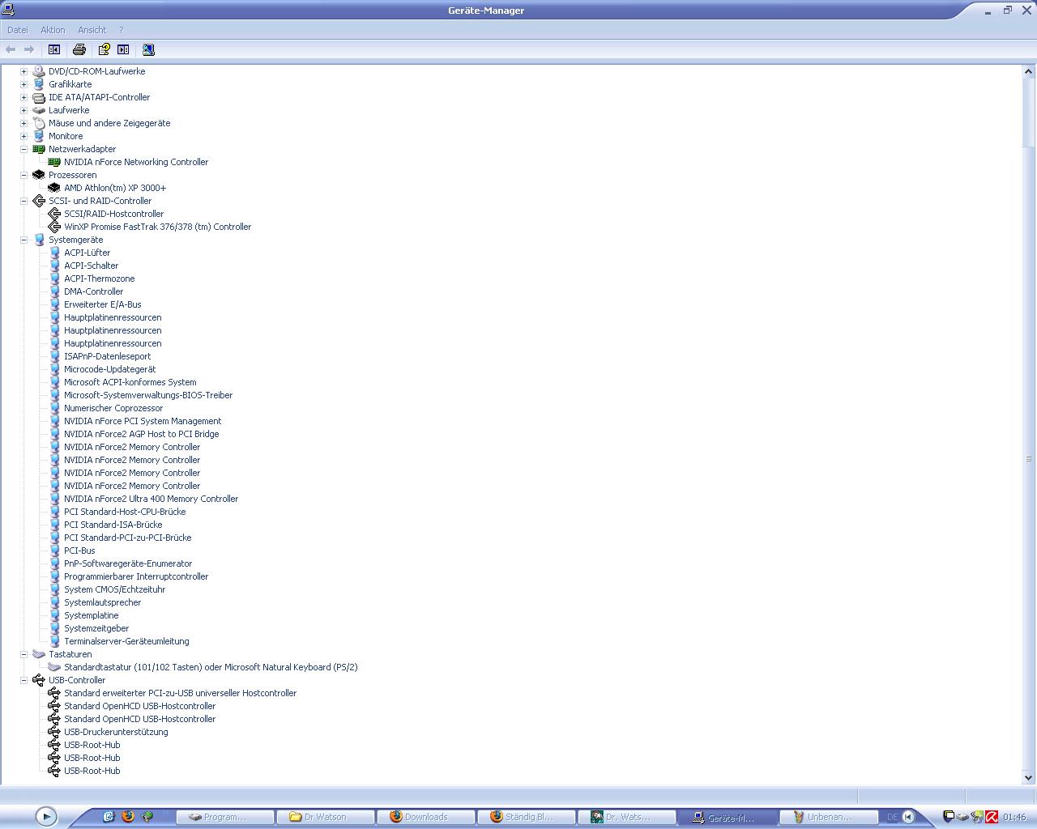Select Standard erweiterter PCI-zu-USB universeller Hostcontroller
This screenshot has width=1037, height=829.
[180, 693]
